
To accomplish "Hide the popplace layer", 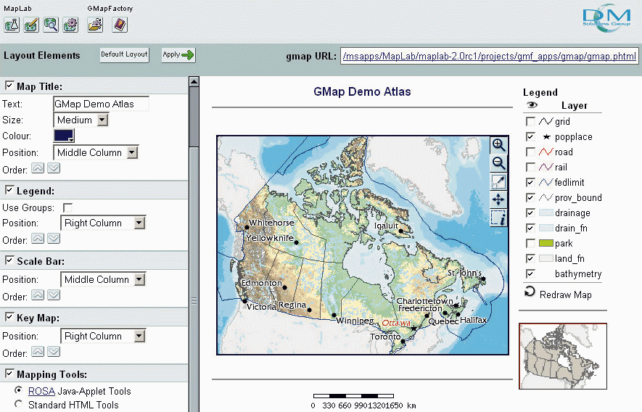I will tap(530, 136).
